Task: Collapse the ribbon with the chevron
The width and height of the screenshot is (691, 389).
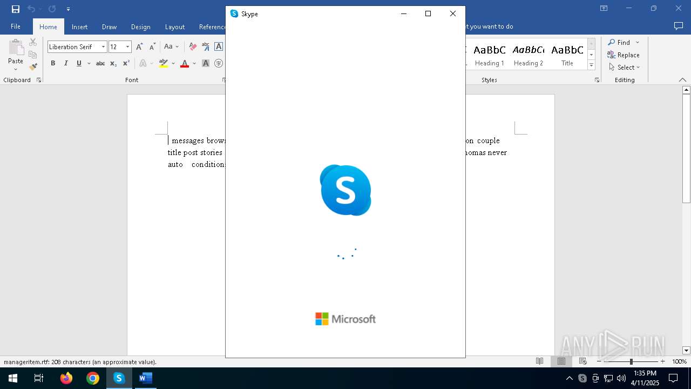Action: (682, 80)
